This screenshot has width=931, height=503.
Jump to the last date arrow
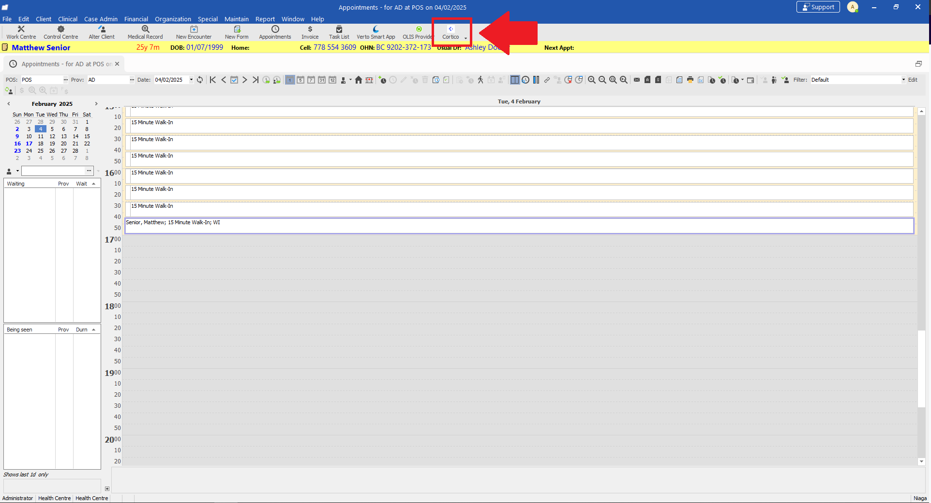pyautogui.click(x=255, y=80)
